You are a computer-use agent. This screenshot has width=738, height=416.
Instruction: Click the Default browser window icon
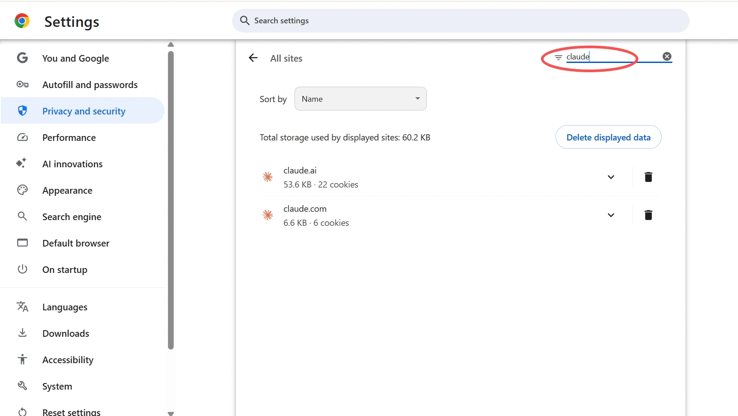point(22,243)
